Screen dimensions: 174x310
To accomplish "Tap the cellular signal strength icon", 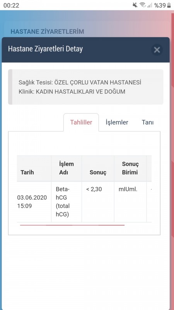I will point(150,5).
